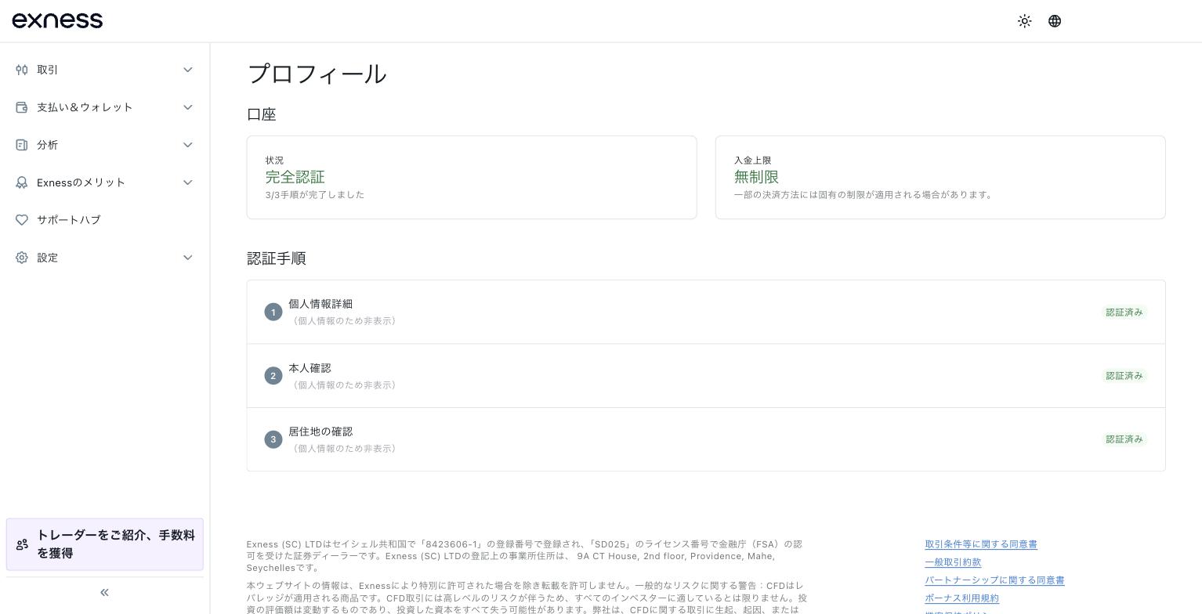Expand the Exnessのメリット chevron
The height and width of the screenshot is (614, 1202).
pos(188,182)
